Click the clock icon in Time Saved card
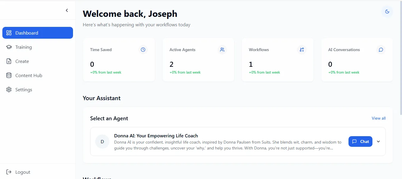 (x=143, y=50)
